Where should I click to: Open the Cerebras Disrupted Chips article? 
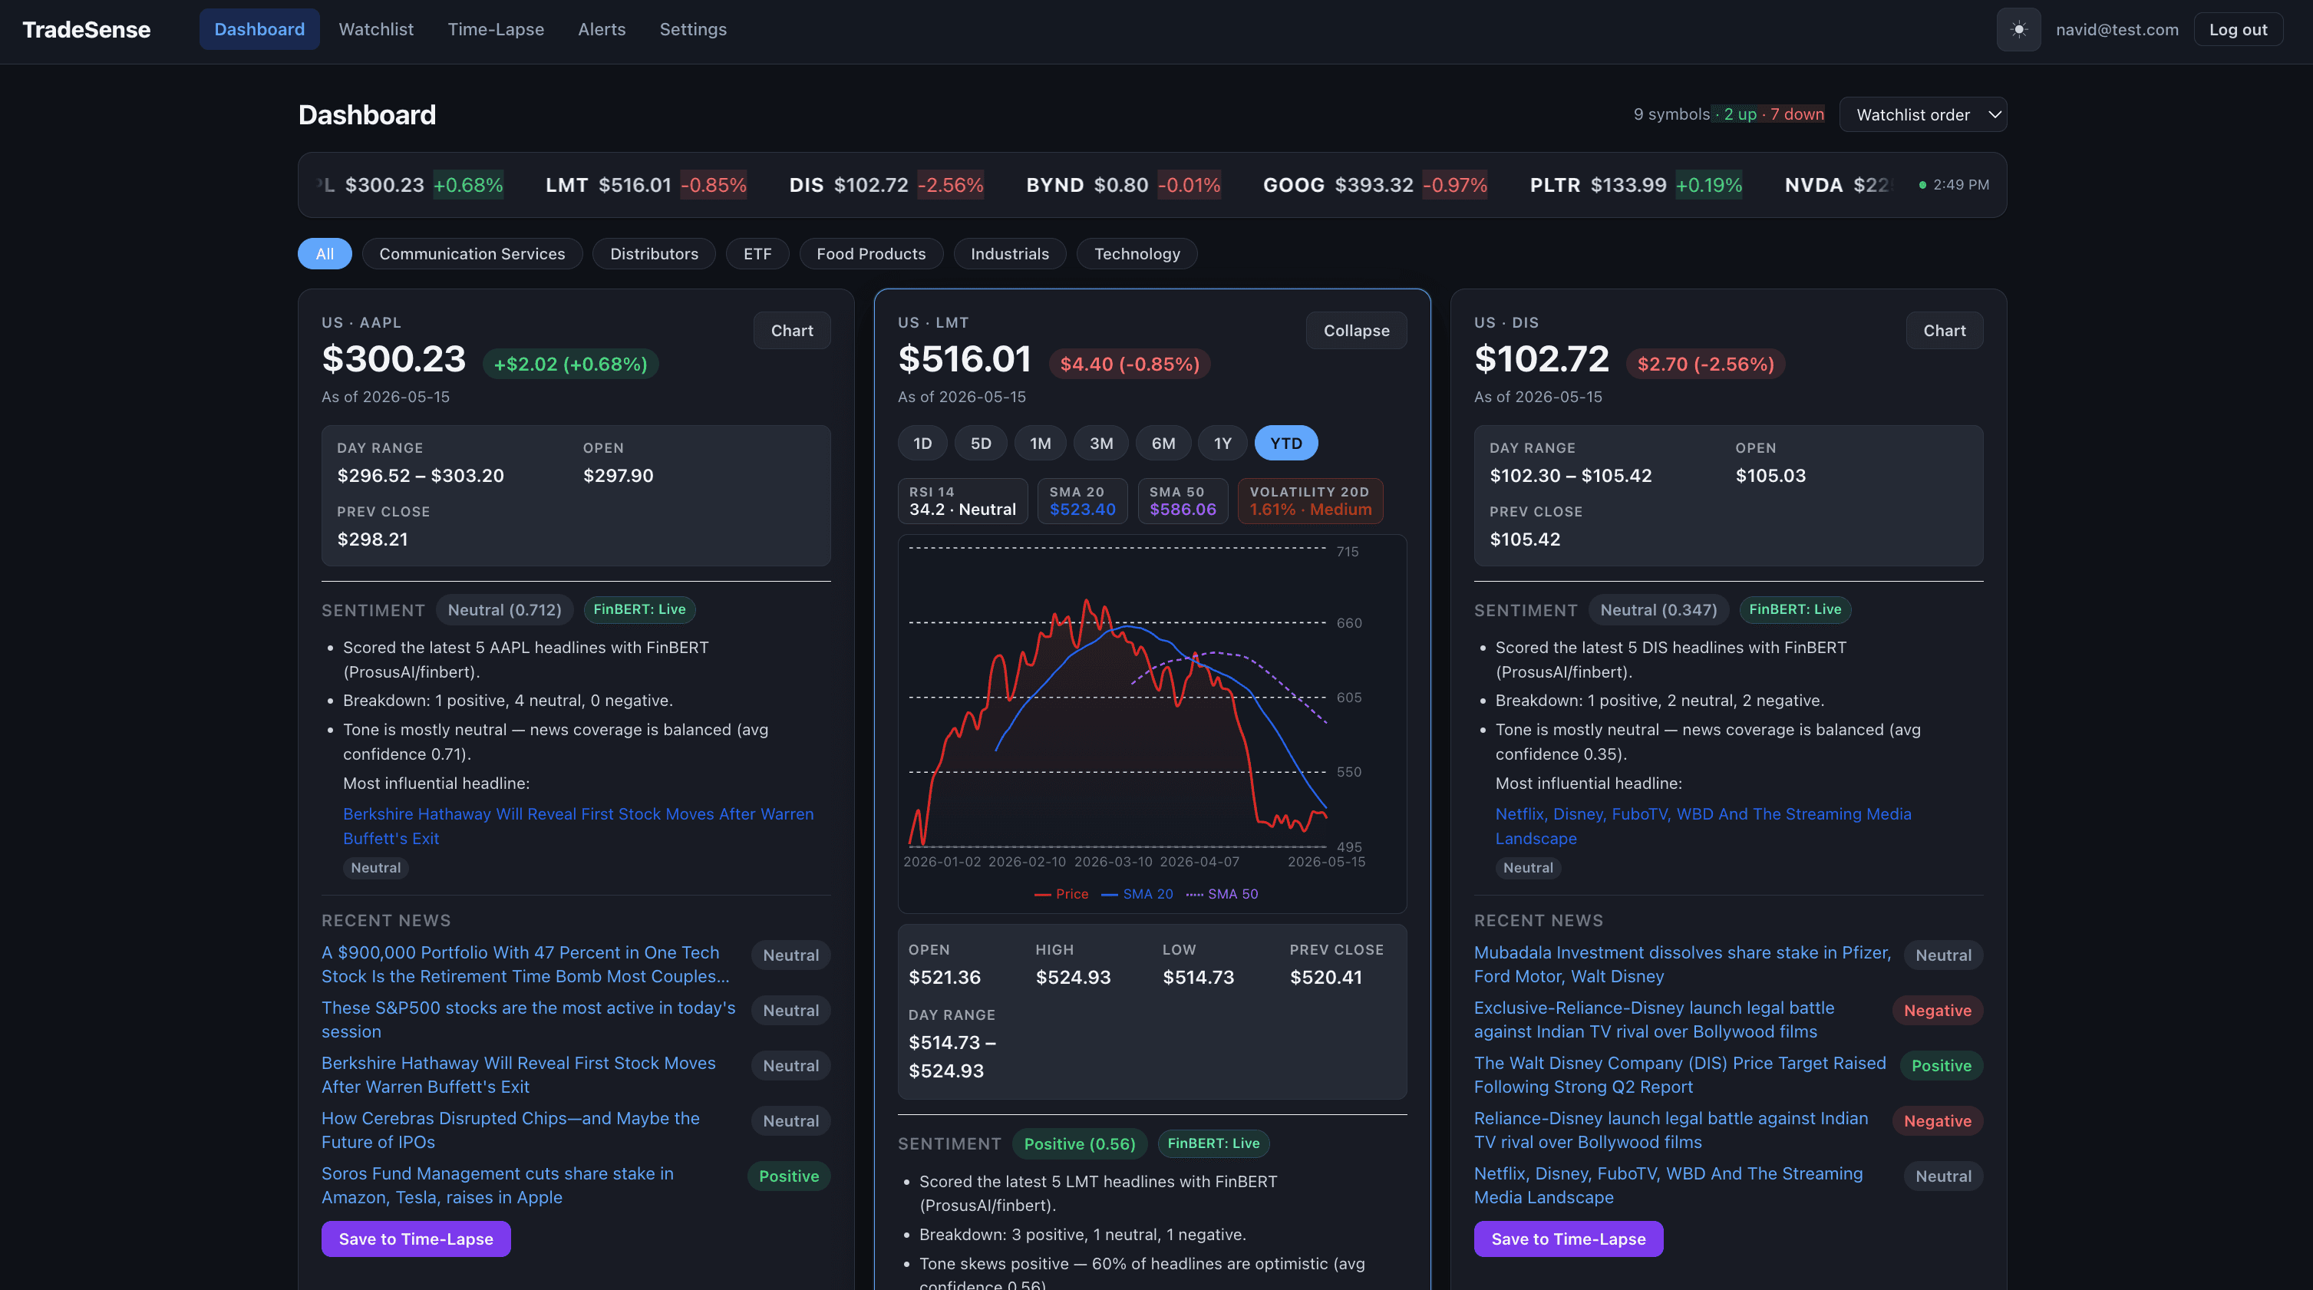510,1130
